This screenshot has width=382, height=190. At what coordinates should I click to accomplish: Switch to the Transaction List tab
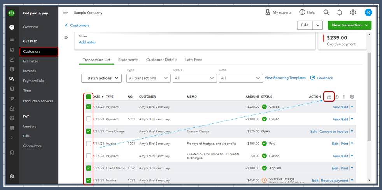[x=96, y=60]
